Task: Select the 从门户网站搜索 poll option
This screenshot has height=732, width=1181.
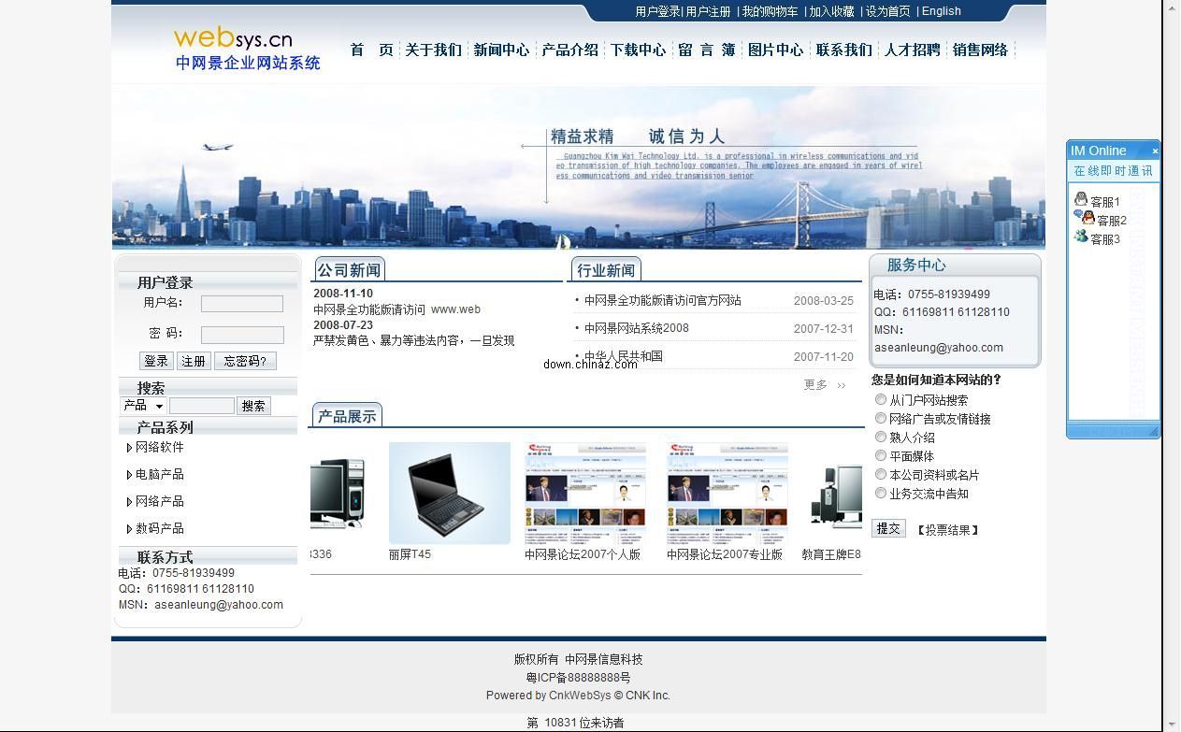Action: click(881, 399)
